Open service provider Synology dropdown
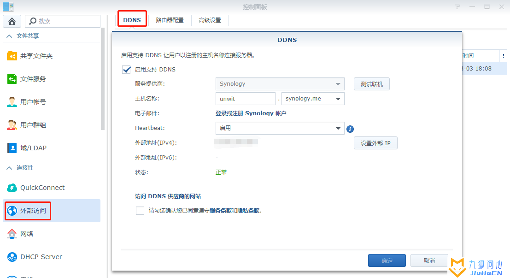Image resolution: width=510 pixels, height=278 pixels. click(280, 84)
